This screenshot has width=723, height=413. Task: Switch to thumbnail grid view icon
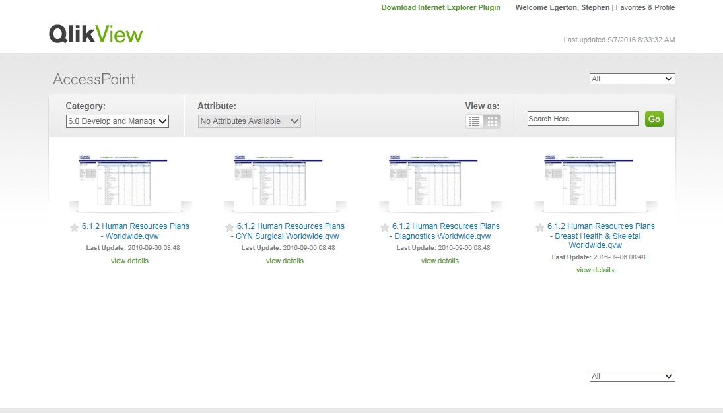click(x=492, y=121)
